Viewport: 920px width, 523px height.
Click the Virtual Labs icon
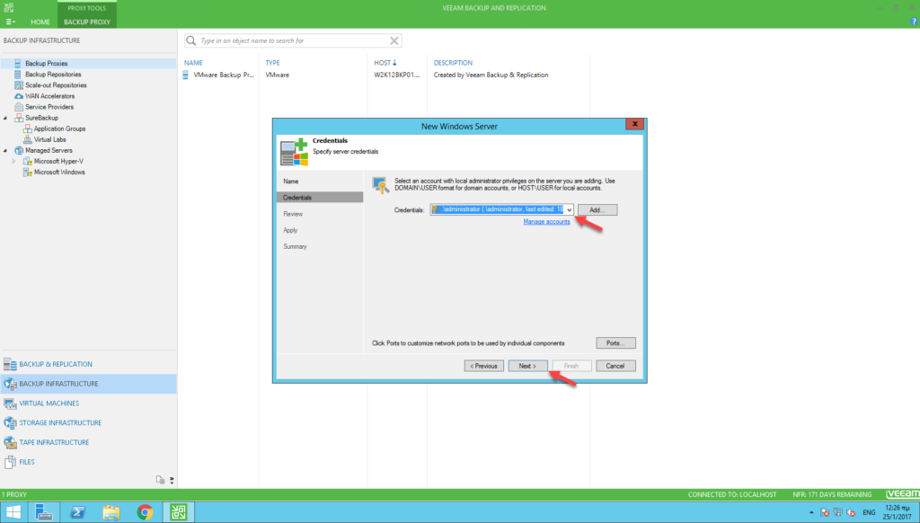(x=28, y=139)
